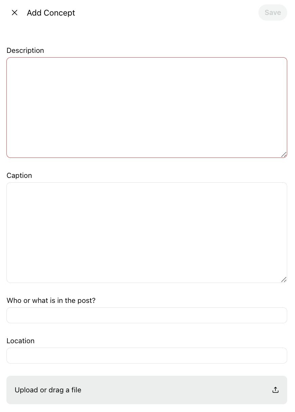295x412 pixels.
Task: Click the Description field label
Action: (25, 50)
